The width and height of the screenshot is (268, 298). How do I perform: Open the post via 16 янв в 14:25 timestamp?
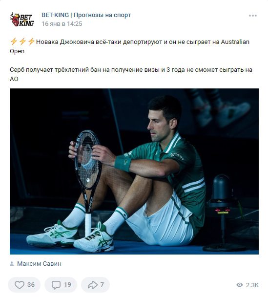(x=62, y=24)
